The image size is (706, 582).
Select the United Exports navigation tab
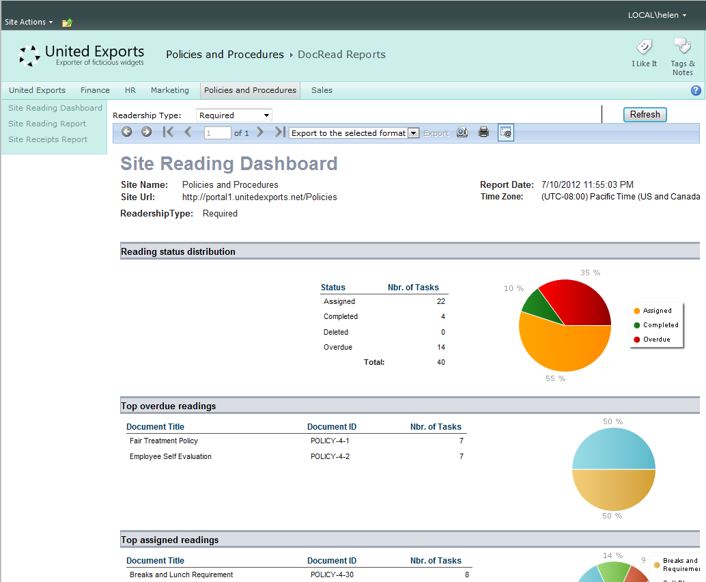click(38, 90)
